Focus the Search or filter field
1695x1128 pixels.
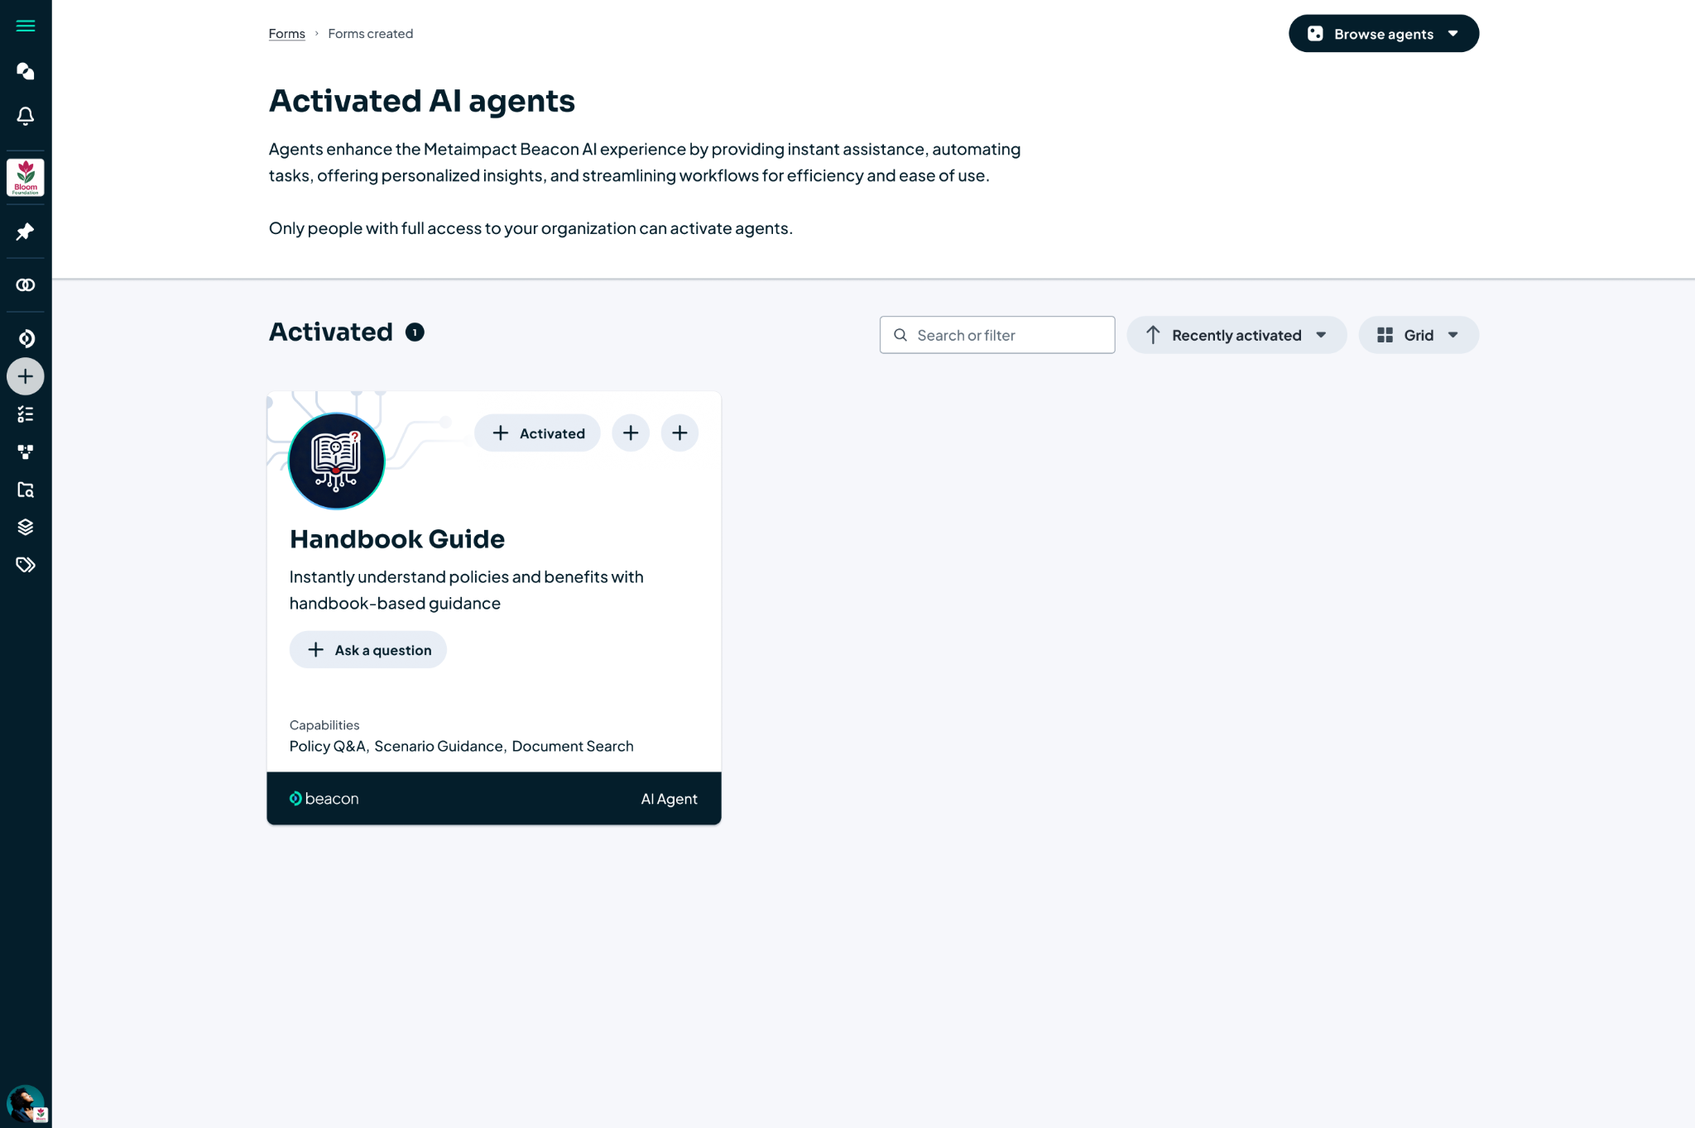pos(997,335)
